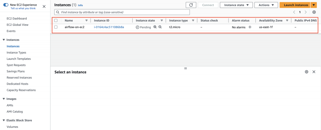Open Savings Plans in sidebar

click(x=16, y=71)
